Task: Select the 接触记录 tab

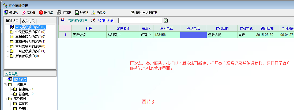Action: [x=12, y=21]
